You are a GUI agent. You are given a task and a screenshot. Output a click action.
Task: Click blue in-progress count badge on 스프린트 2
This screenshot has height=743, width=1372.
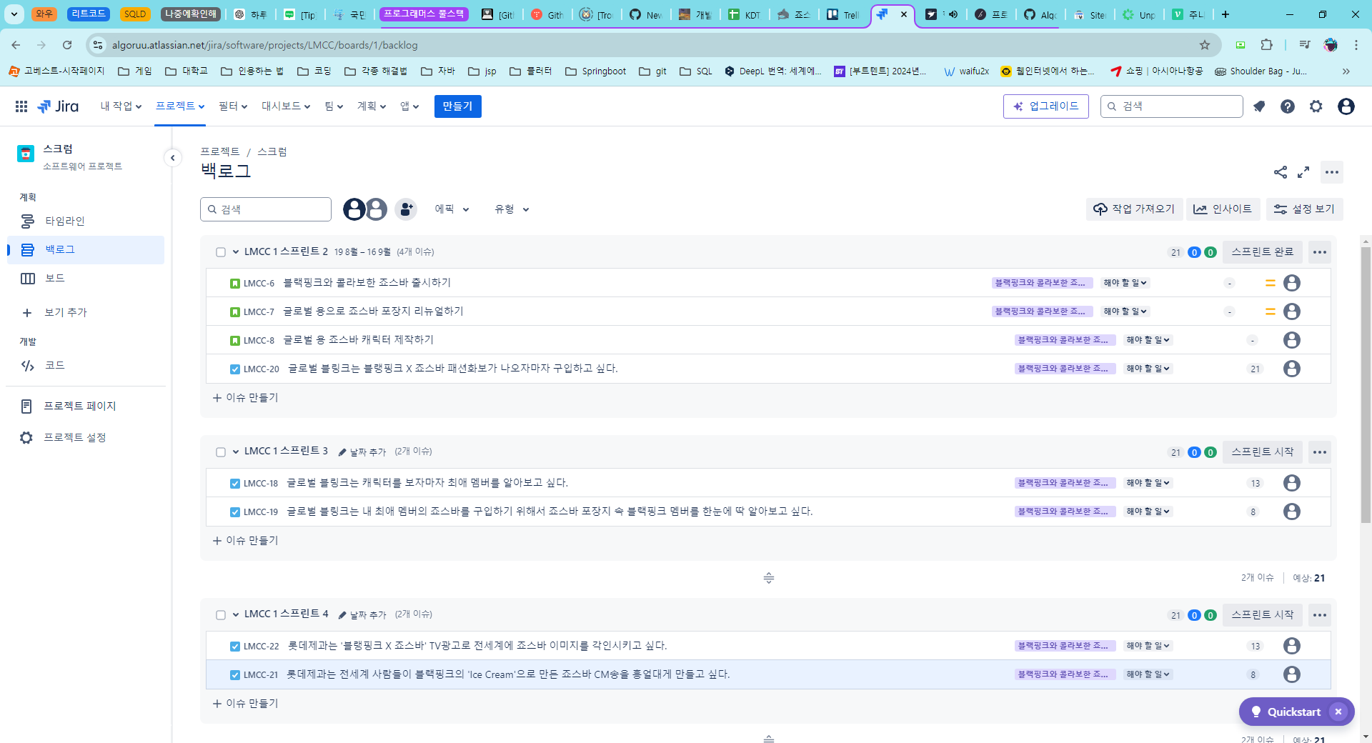point(1194,252)
